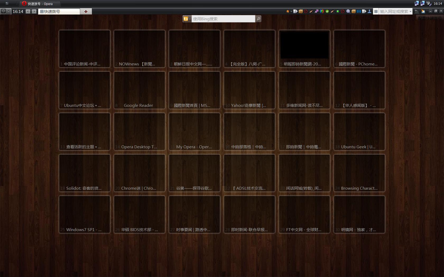Screen dimensions: 444x277
Task: Click the purple arrow toolbar icon
Action: point(317,11)
